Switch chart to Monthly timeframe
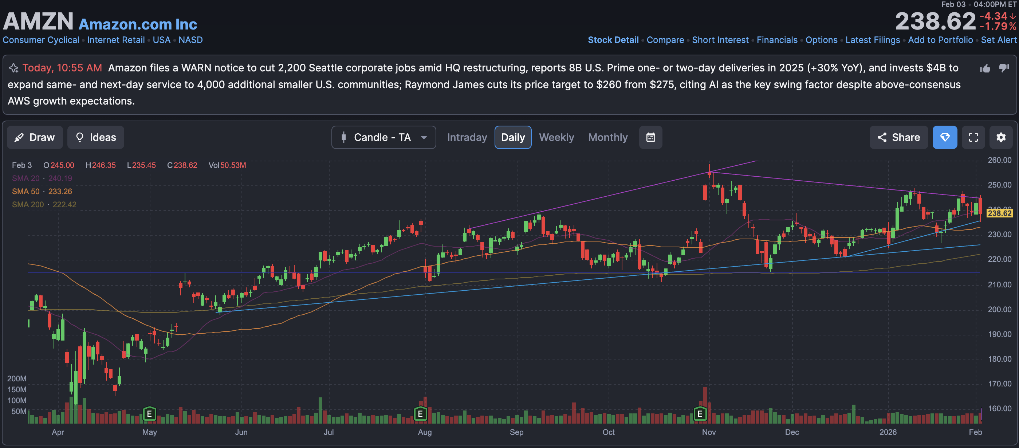 click(607, 137)
